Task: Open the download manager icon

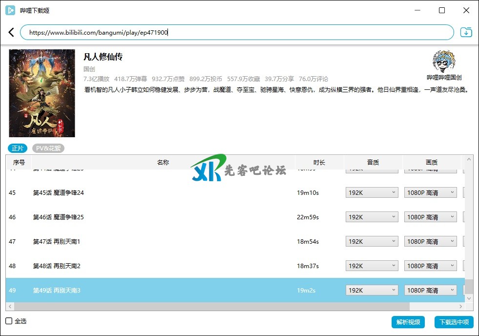Action: 466,33
